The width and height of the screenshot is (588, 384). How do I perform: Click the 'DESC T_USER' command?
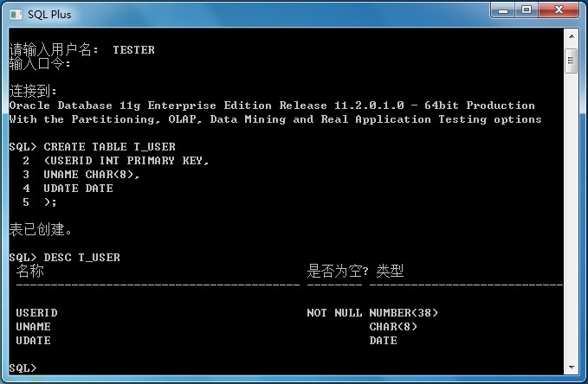[x=81, y=258]
